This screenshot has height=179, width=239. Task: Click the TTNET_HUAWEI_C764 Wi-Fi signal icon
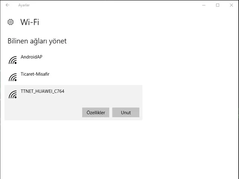click(13, 94)
